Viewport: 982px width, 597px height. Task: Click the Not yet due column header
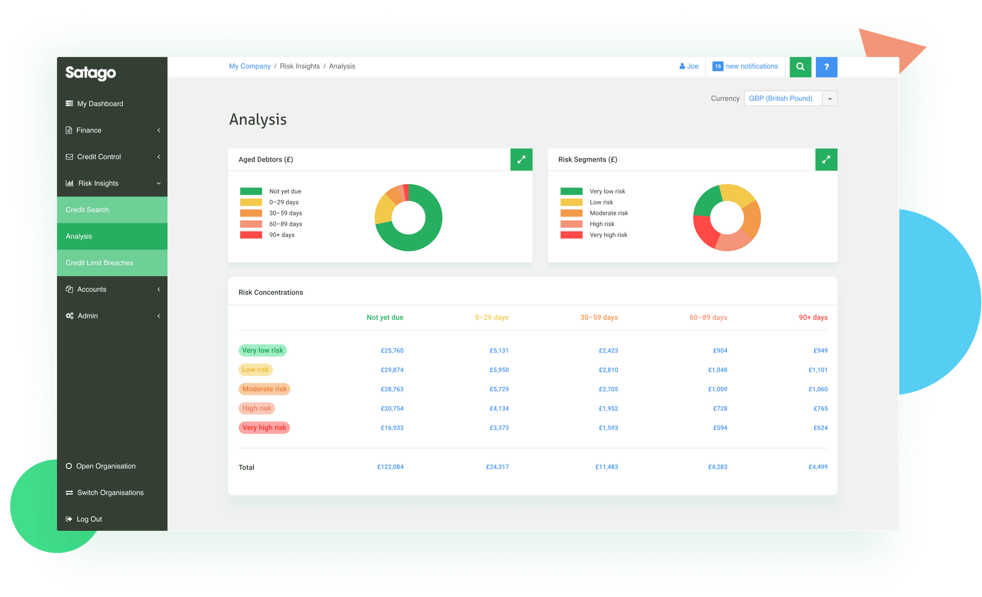(385, 318)
